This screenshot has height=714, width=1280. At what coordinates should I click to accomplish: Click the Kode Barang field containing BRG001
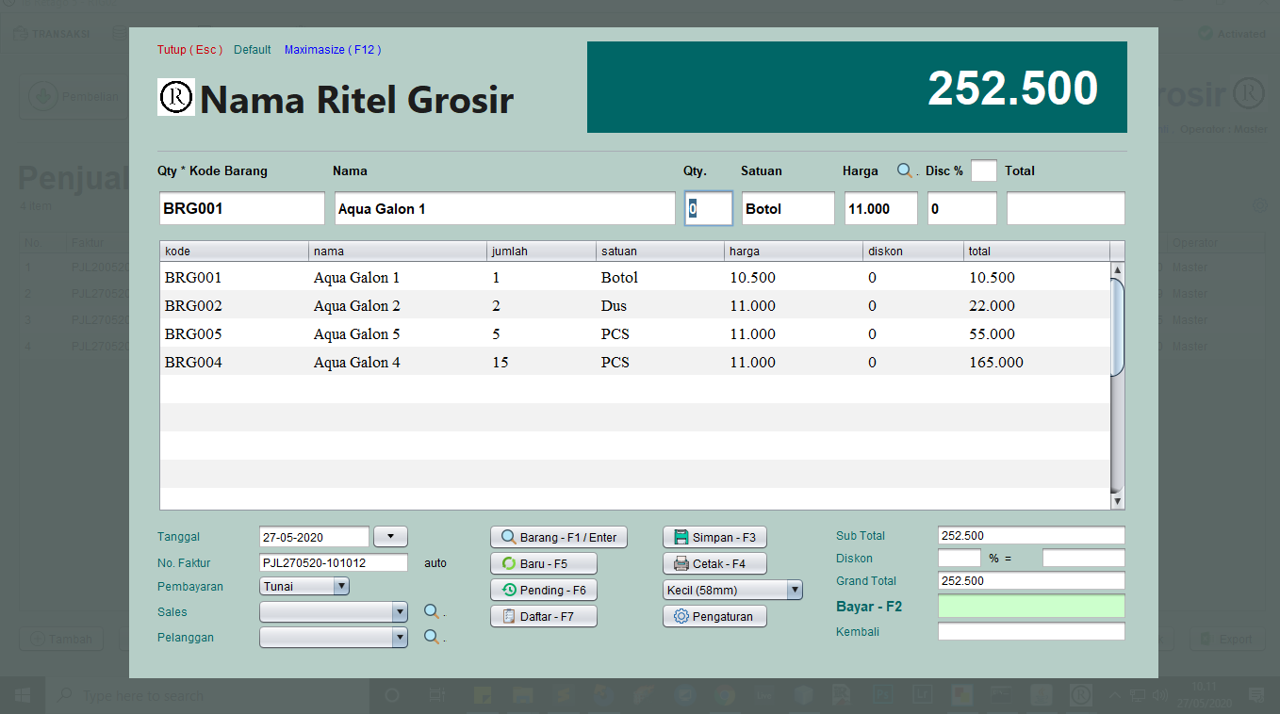tap(242, 208)
